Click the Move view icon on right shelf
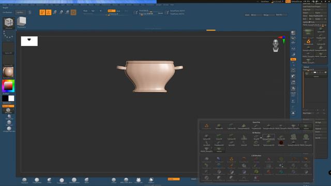The width and height of the screenshot is (331, 186). coord(293,76)
